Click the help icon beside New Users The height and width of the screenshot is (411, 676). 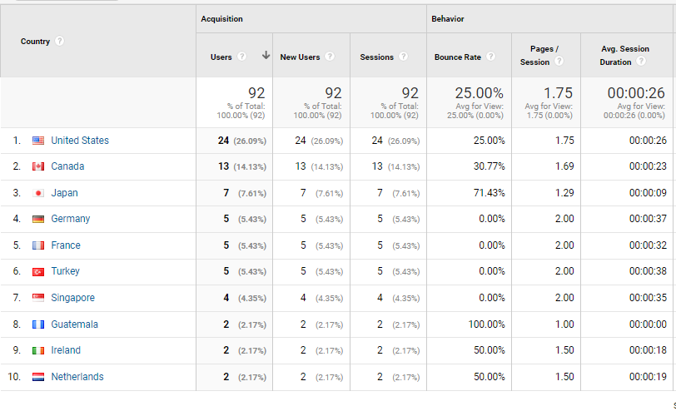pos(330,57)
